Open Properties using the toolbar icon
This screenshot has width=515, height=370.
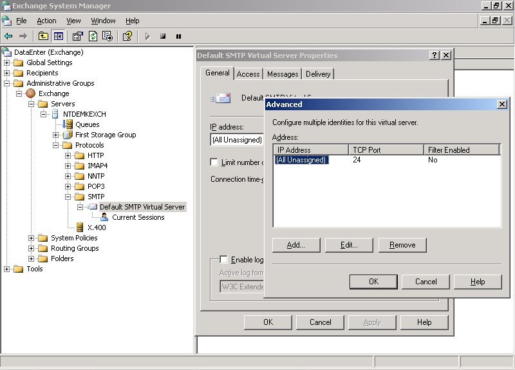click(x=77, y=36)
